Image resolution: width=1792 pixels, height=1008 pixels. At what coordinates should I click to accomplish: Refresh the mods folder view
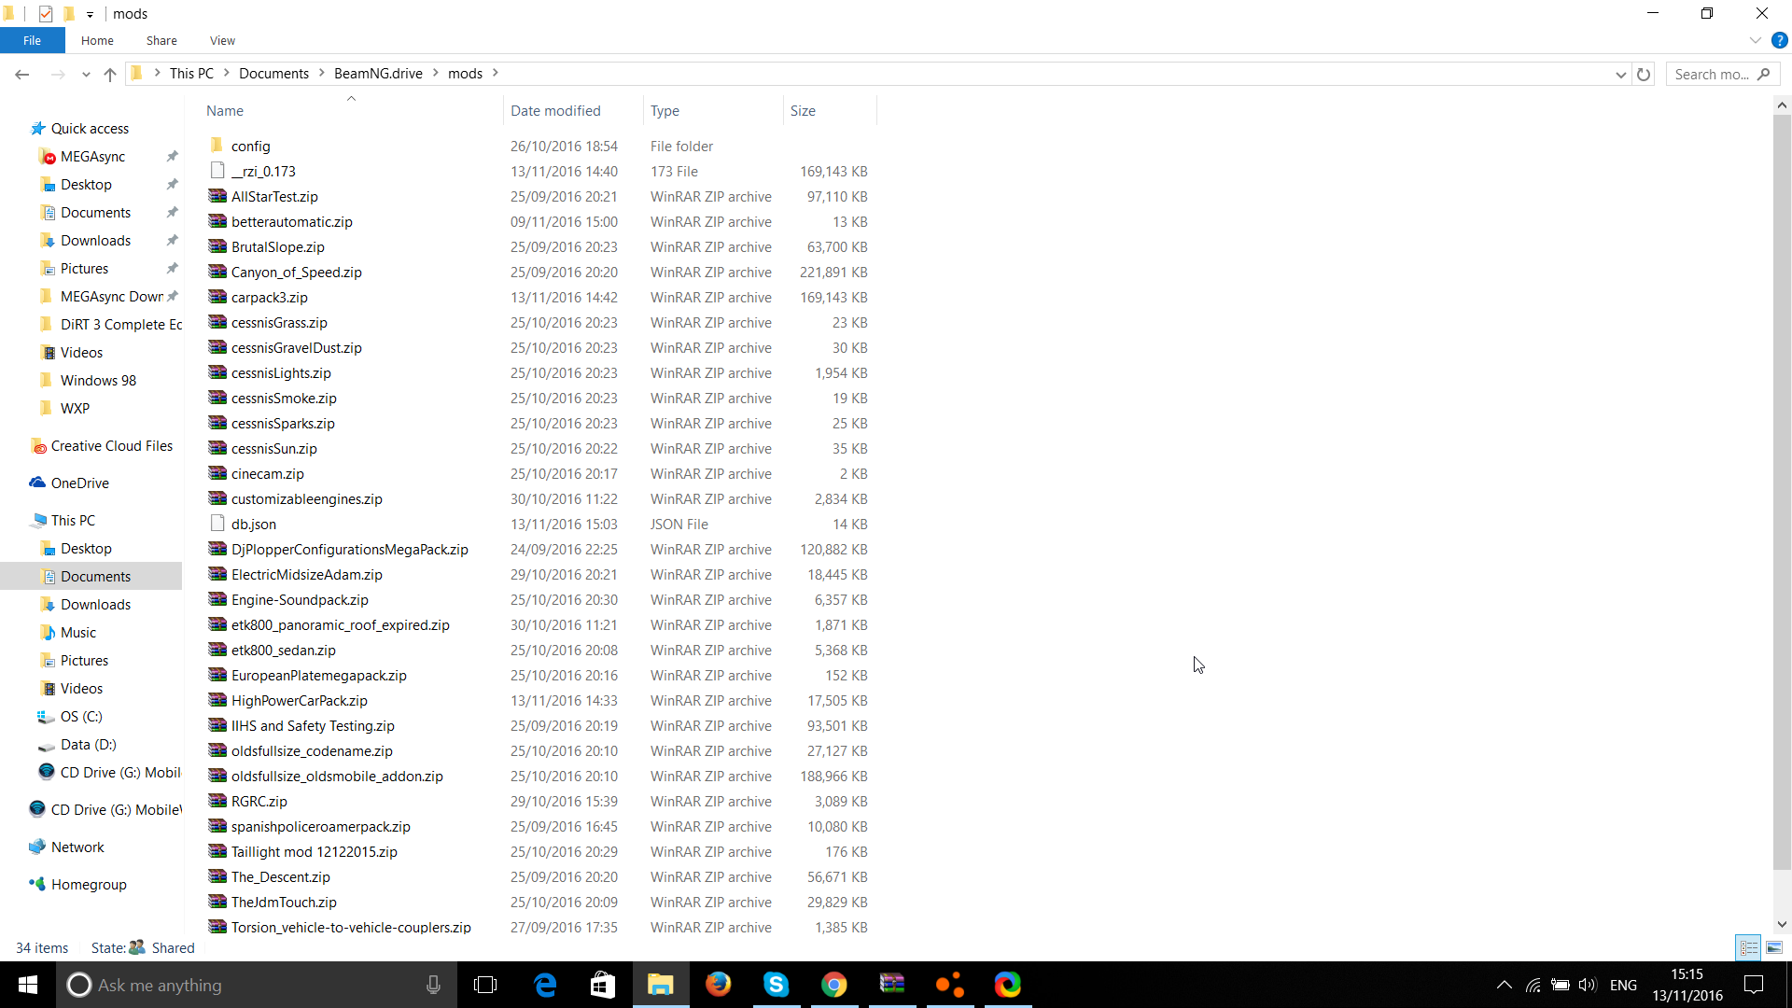tap(1644, 74)
